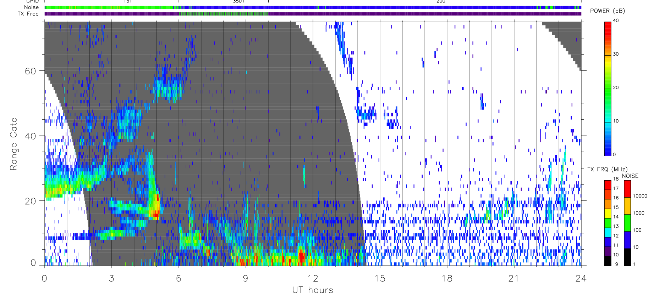The height and width of the screenshot is (301, 654).
Task: Click Range Gate tick label 20
Action: (31, 201)
